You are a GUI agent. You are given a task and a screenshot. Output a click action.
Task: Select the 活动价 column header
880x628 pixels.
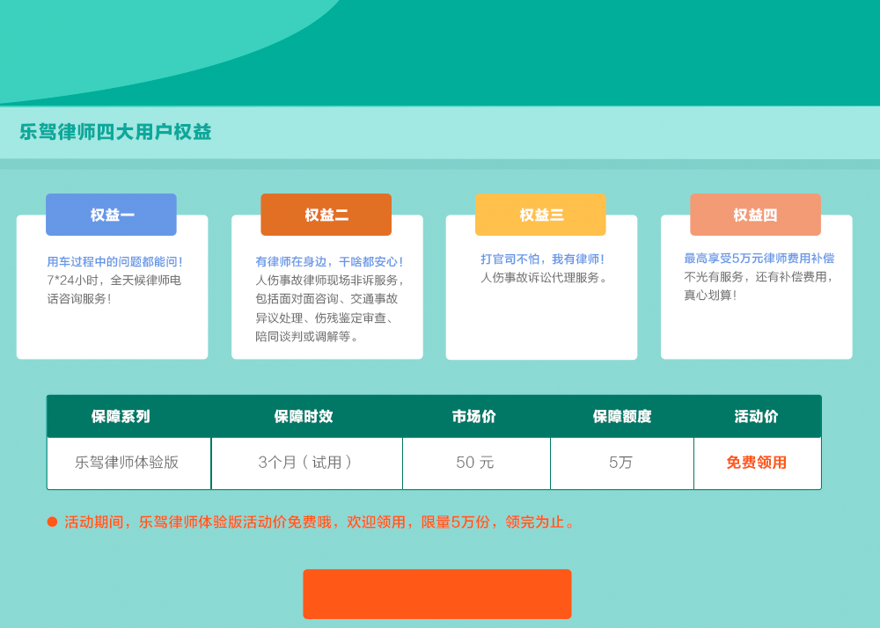(x=756, y=416)
